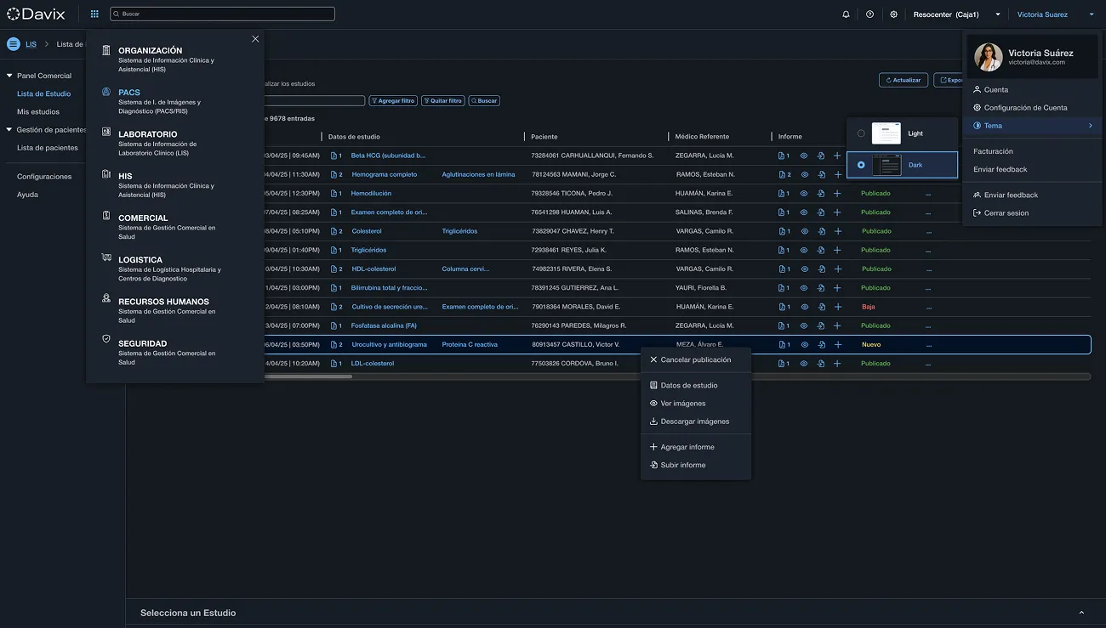The image size is (1106, 628).
Task: Click the eye icon in the Triglicéridos row
Action: [804, 250]
